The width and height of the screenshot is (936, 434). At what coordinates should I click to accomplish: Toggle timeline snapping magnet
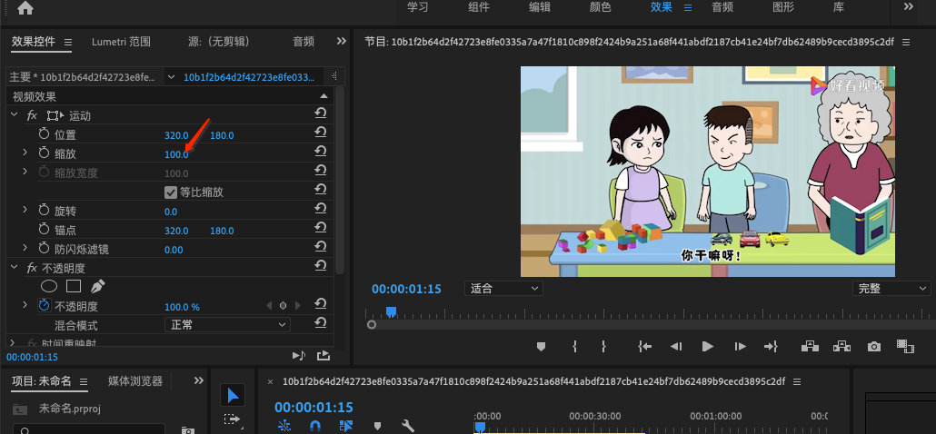[315, 426]
